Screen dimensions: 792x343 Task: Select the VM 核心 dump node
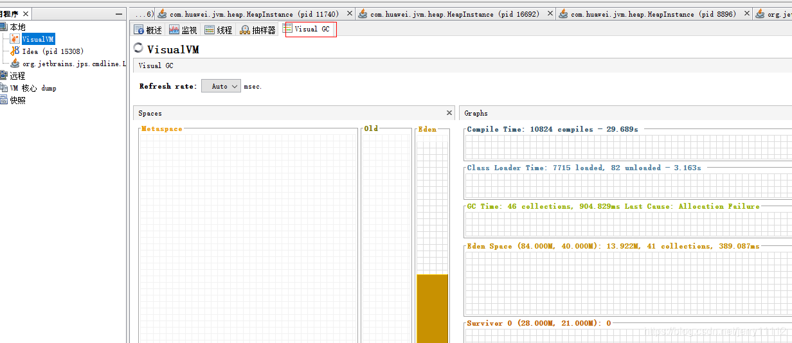point(33,88)
